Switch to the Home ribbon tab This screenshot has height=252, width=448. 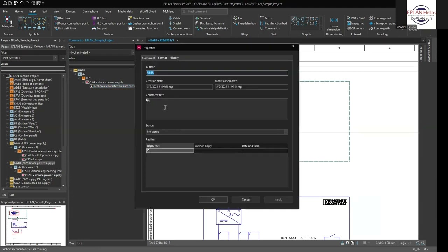(19, 11)
